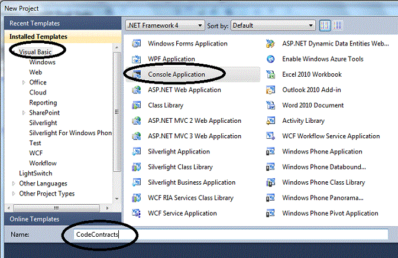398x258 pixels.
Task: Click the Windows Phone Pivot Application icon
Action: (x=271, y=214)
